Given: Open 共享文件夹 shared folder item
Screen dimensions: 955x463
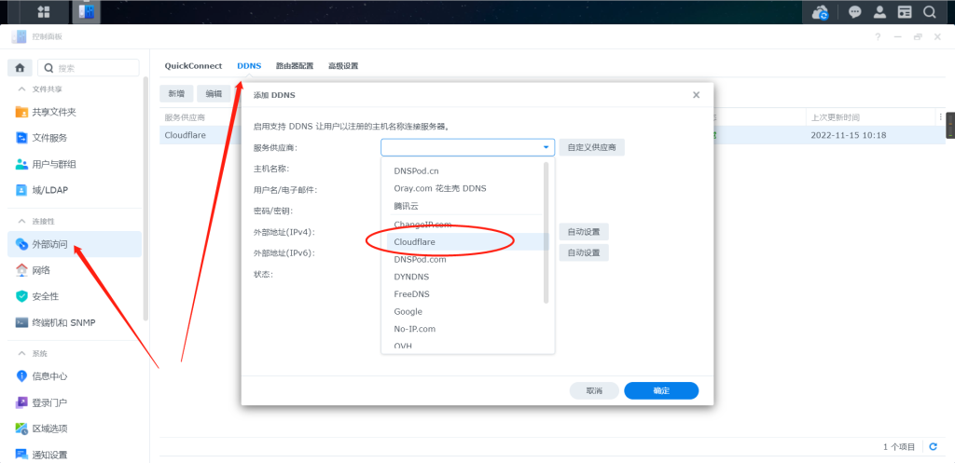Looking at the screenshot, I should click(75, 113).
